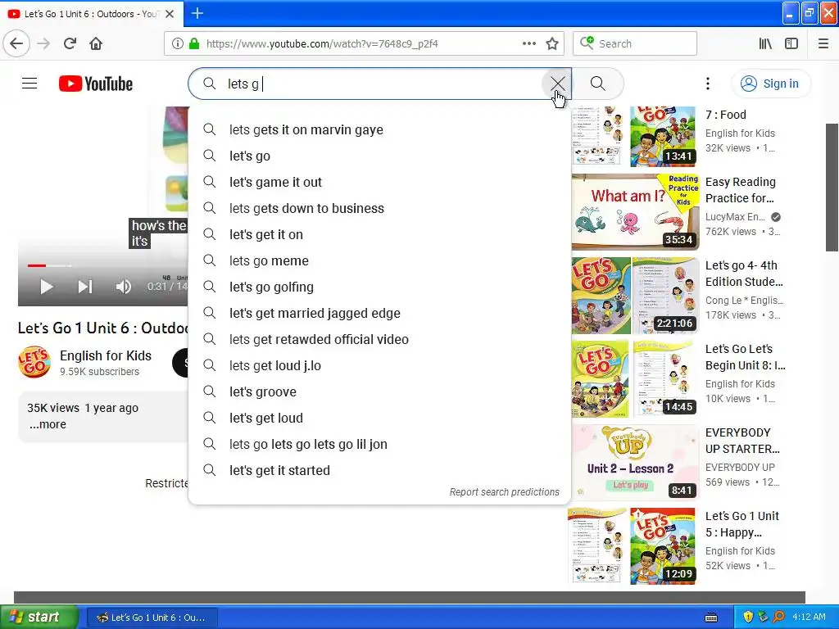This screenshot has height=629, width=839.
Task: Go to YouTube home via logo
Action: click(x=96, y=84)
